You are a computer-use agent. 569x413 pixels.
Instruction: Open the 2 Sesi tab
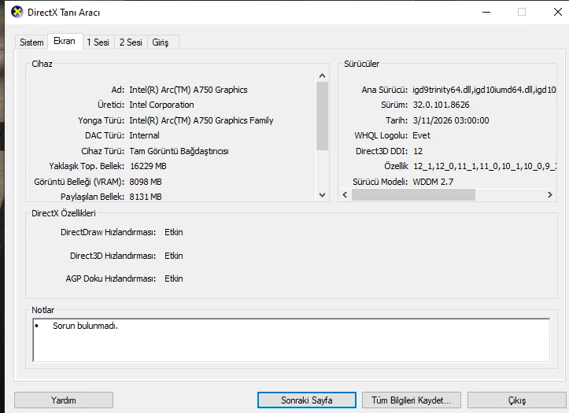coord(131,42)
